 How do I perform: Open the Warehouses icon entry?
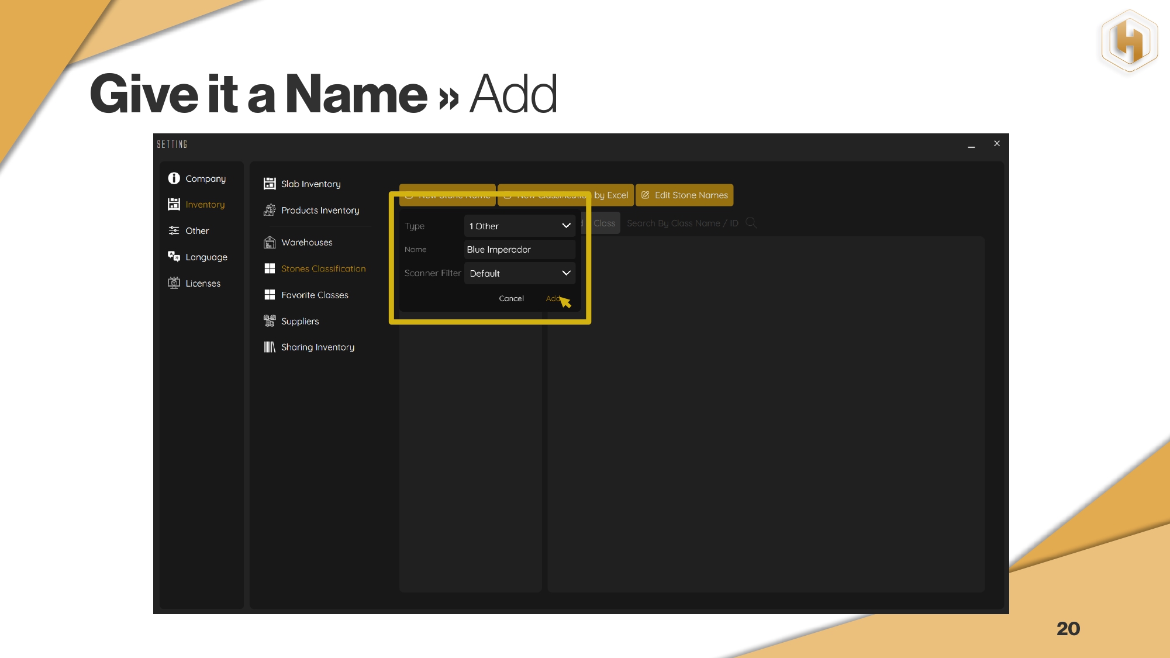[270, 242]
